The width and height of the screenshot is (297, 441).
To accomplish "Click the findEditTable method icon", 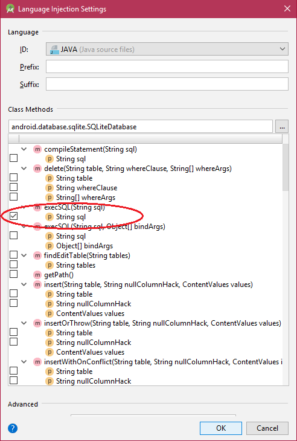I will click(x=37, y=256).
